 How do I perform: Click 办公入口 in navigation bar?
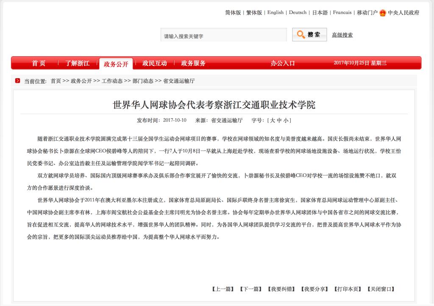point(283,63)
